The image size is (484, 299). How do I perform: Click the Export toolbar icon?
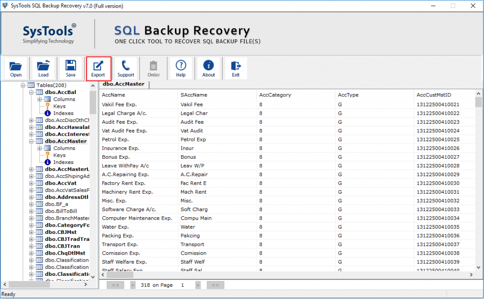98,68
